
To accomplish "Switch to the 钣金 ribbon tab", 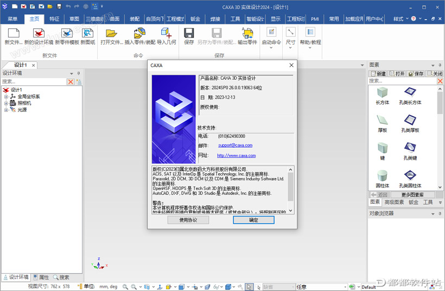I will click(x=195, y=19).
